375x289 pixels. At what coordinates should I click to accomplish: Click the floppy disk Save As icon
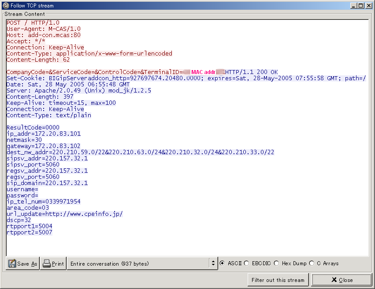(12, 263)
